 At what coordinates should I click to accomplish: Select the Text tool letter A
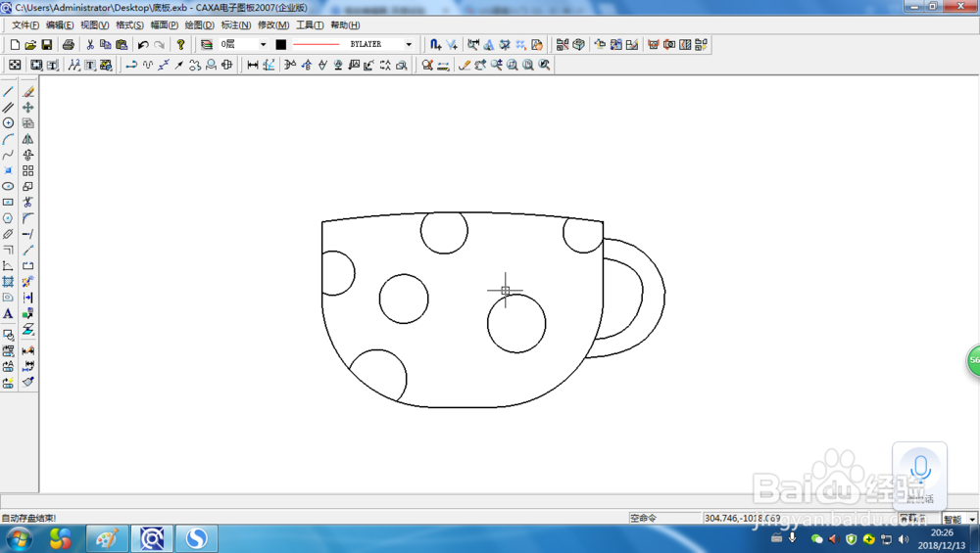[8, 313]
